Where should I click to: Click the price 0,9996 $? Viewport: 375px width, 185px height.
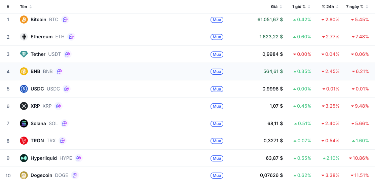[x=273, y=89]
